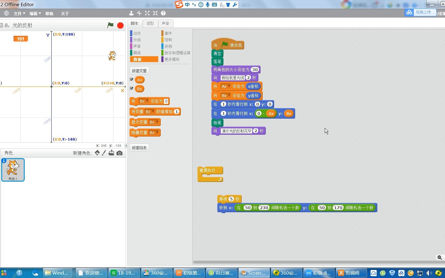Image resolution: width=445 pixels, height=278 pixels.
Task: Select the delete scissors tool
Action: [x=139, y=13]
